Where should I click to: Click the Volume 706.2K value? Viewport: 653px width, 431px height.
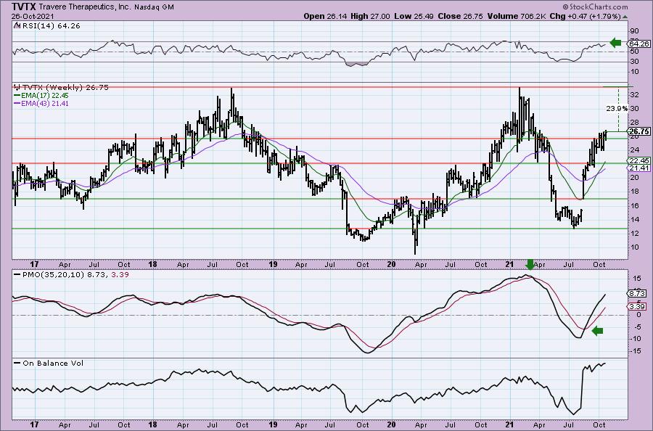(x=516, y=16)
